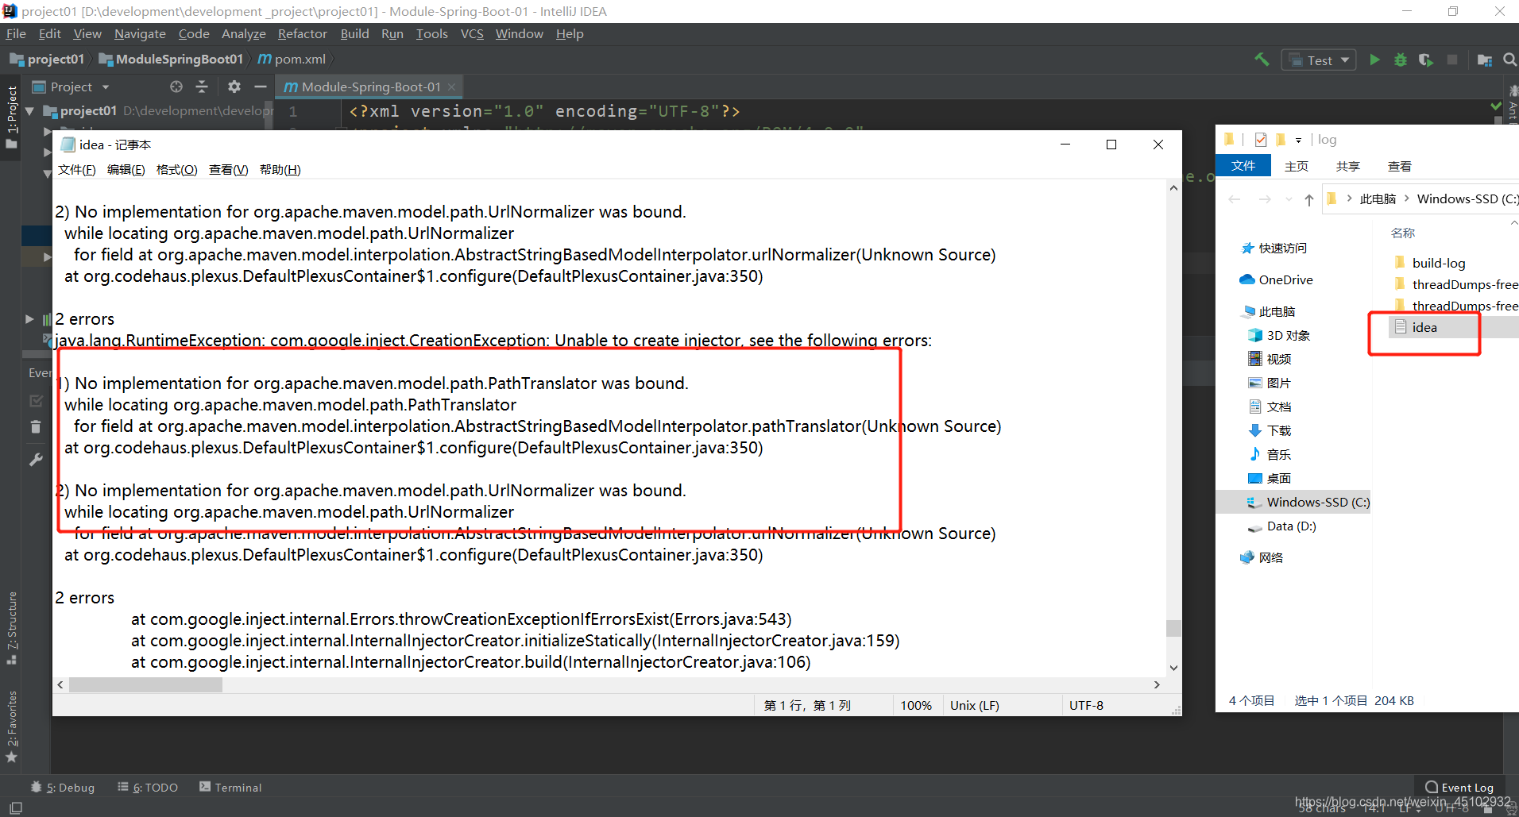Click Notepad vertical scrollbar thumb
This screenshot has width=1519, height=817.
click(1173, 628)
